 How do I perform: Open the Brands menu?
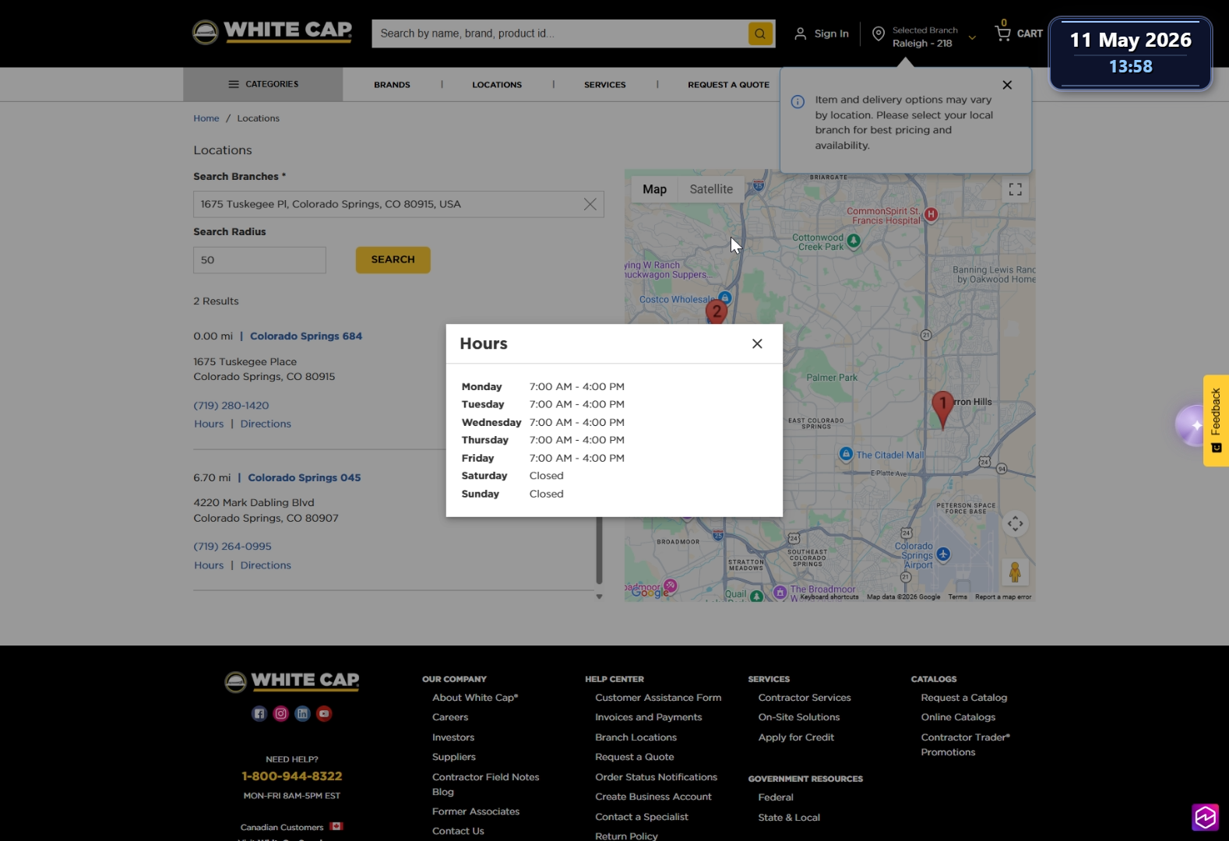(x=392, y=85)
